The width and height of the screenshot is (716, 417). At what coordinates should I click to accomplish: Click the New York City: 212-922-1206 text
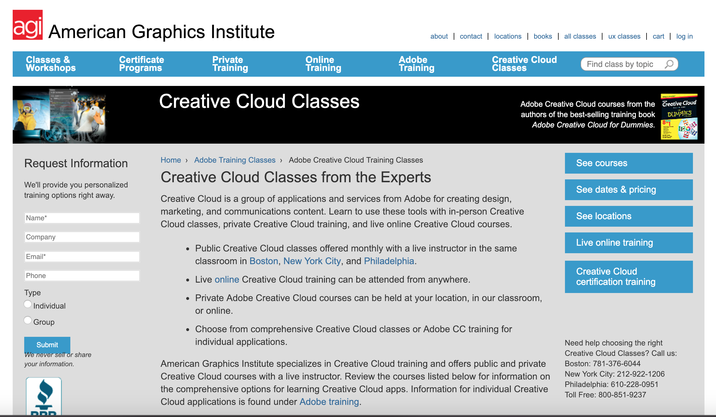tap(615, 374)
